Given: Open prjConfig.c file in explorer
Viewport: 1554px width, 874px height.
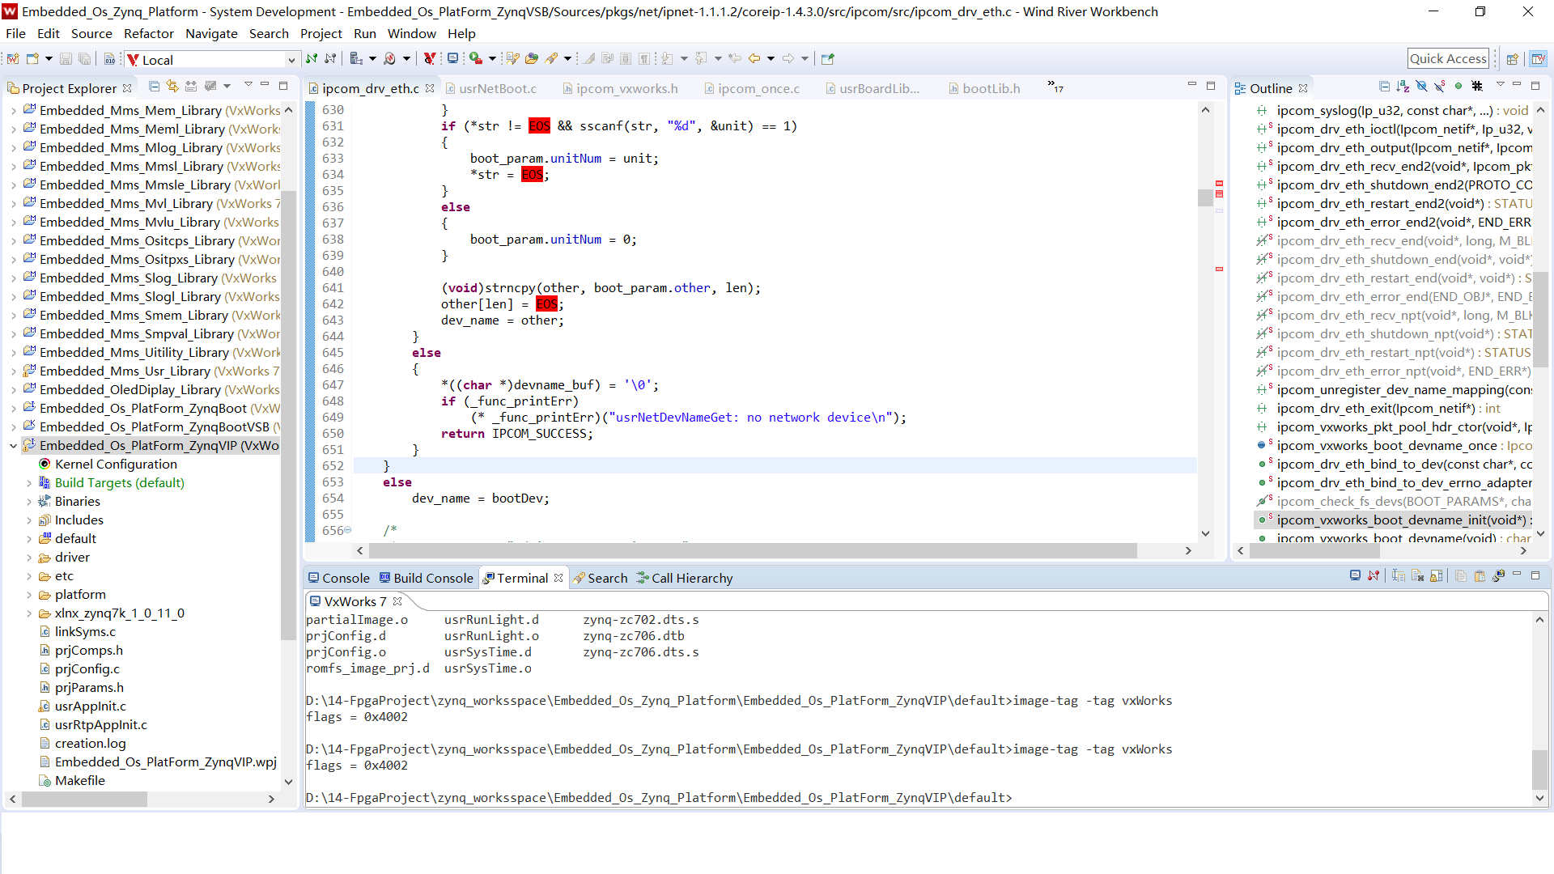Looking at the screenshot, I should click(87, 669).
